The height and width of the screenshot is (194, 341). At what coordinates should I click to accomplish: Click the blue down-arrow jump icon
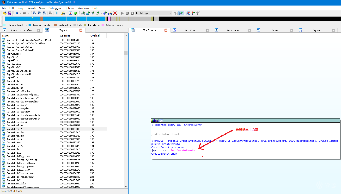click(x=57, y=13)
